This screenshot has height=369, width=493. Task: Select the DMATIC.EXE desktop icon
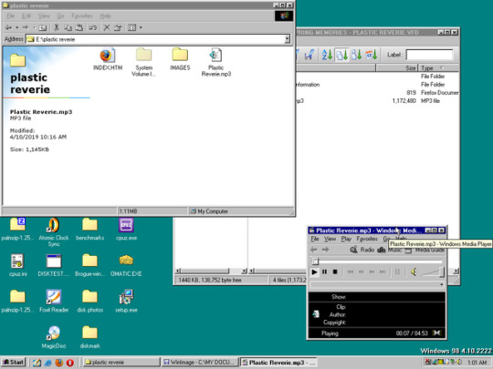point(126,265)
